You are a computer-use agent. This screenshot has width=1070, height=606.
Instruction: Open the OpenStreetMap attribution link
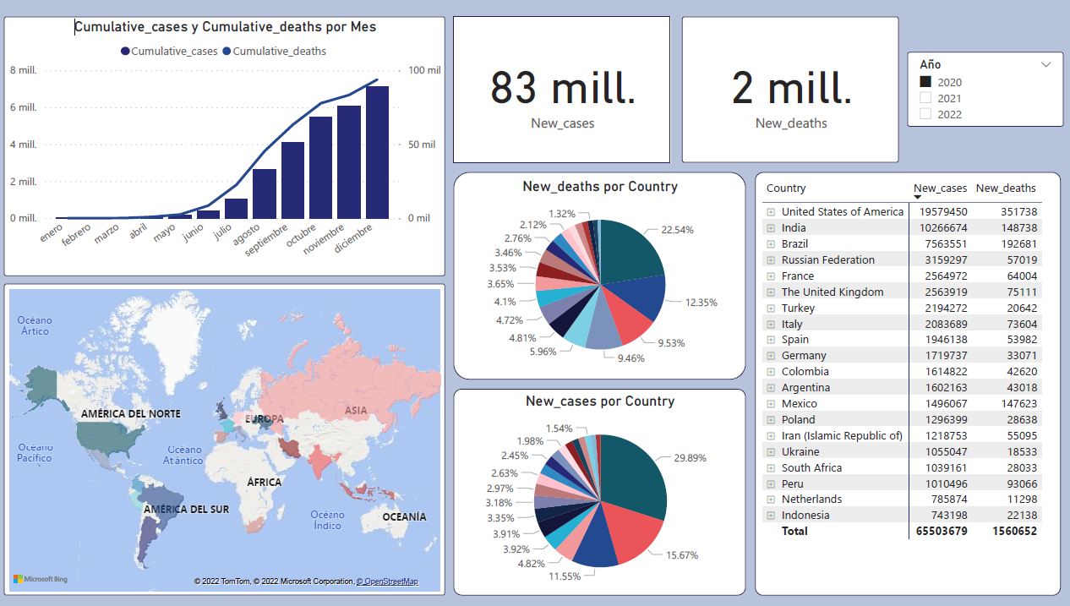387,581
